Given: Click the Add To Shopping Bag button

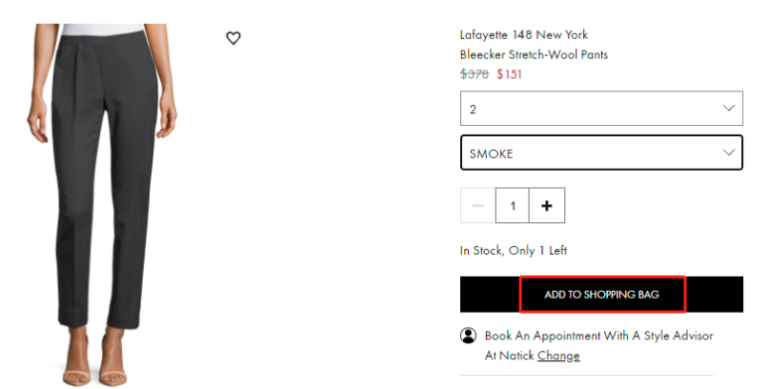Looking at the screenshot, I should click(601, 294).
